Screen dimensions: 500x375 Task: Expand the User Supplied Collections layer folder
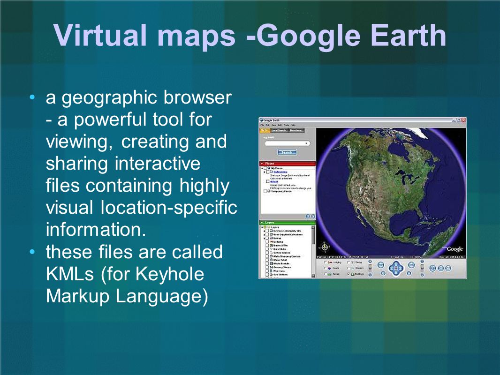point(265,235)
